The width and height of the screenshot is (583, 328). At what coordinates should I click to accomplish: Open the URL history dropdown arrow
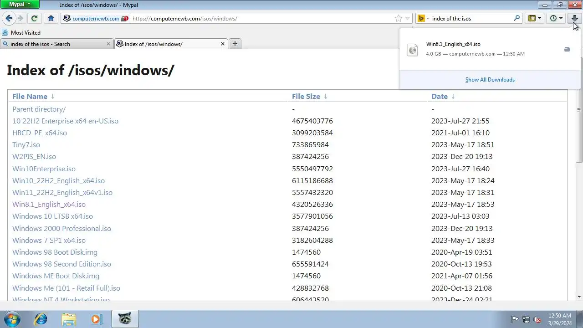[408, 19]
